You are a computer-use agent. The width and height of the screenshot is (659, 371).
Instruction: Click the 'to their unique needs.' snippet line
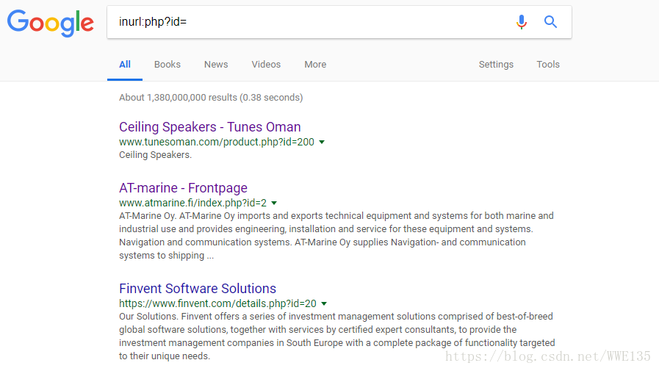coord(165,356)
